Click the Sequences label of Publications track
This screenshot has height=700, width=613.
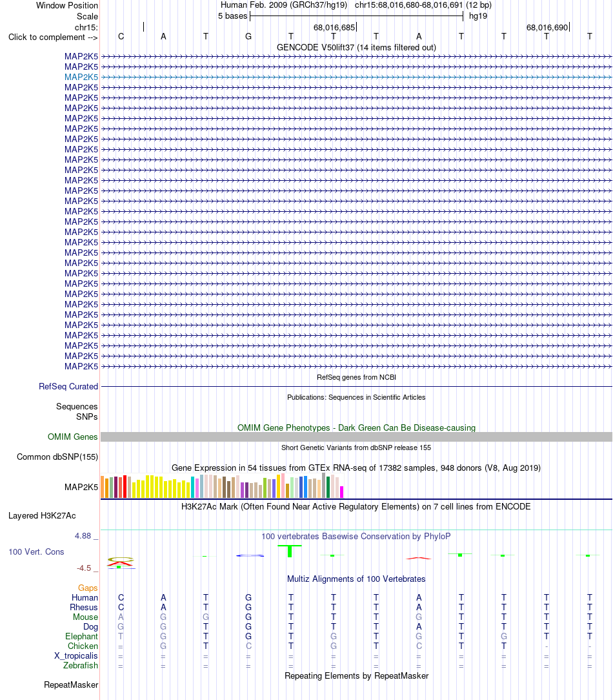click(x=77, y=407)
